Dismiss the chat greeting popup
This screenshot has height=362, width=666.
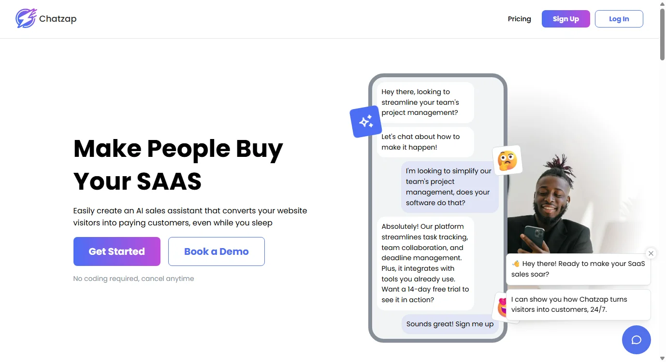point(651,253)
